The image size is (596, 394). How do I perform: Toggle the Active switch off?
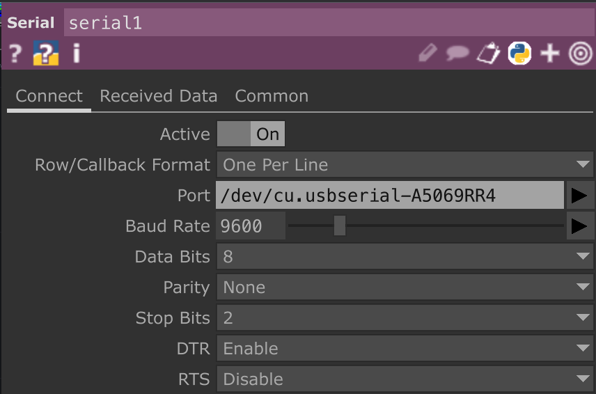coord(251,134)
